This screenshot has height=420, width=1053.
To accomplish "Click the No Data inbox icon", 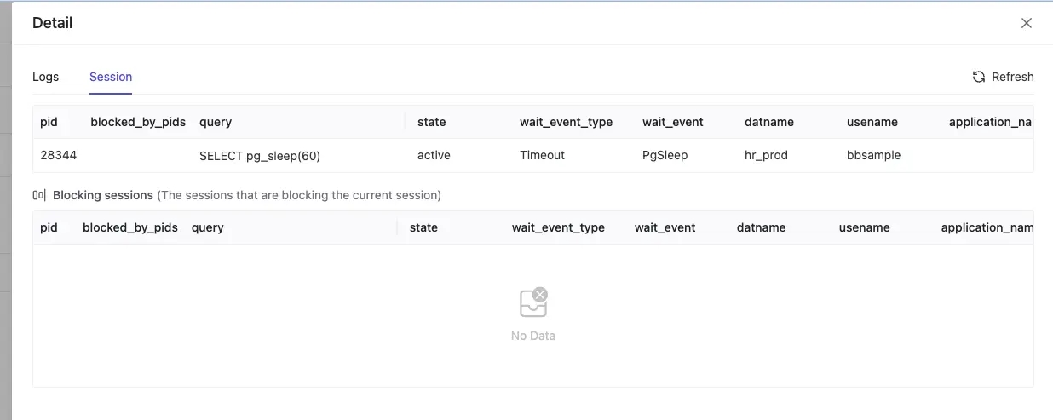I will (533, 302).
